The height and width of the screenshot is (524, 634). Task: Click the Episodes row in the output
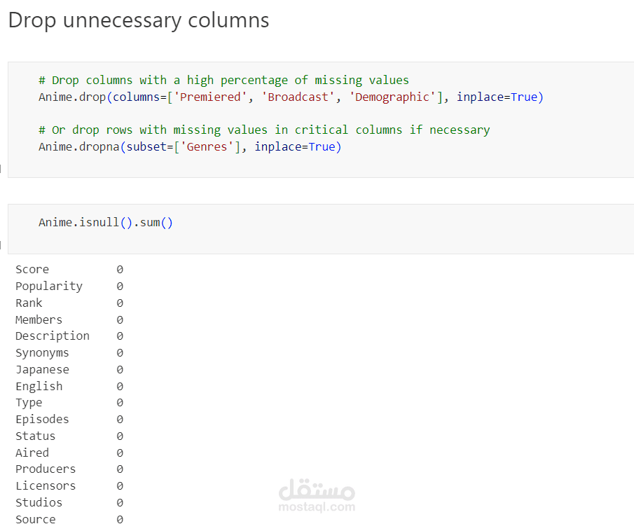[42, 420]
